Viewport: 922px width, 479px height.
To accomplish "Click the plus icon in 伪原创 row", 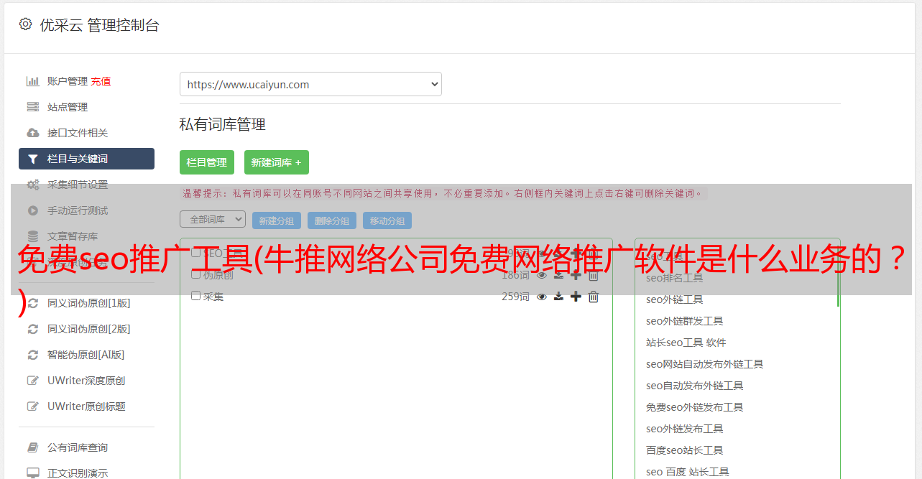I will (576, 275).
